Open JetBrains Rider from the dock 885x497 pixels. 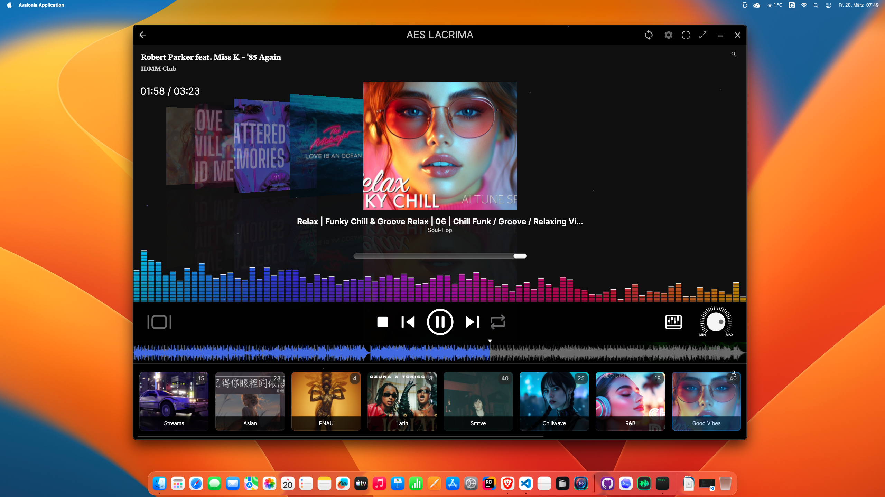pos(489,484)
